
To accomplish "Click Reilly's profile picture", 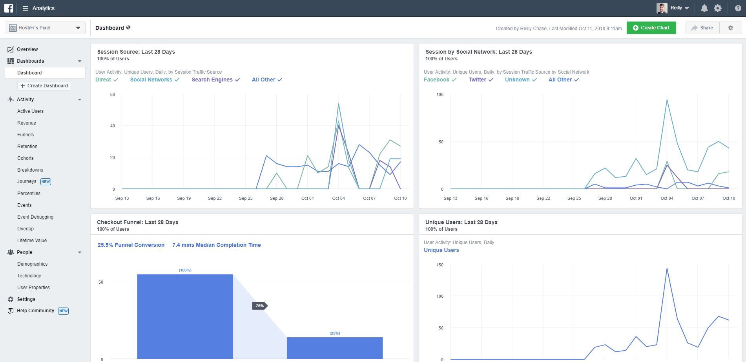I will 662,8.
